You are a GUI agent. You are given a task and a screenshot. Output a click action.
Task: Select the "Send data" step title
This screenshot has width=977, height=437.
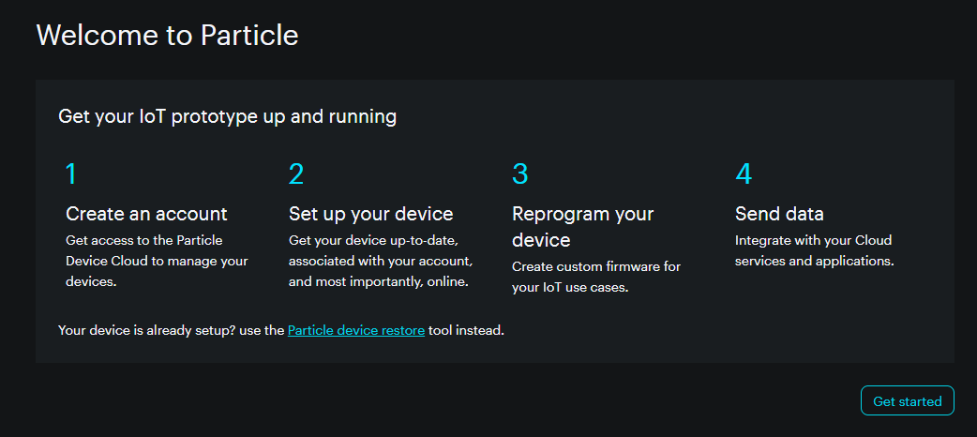tap(779, 214)
